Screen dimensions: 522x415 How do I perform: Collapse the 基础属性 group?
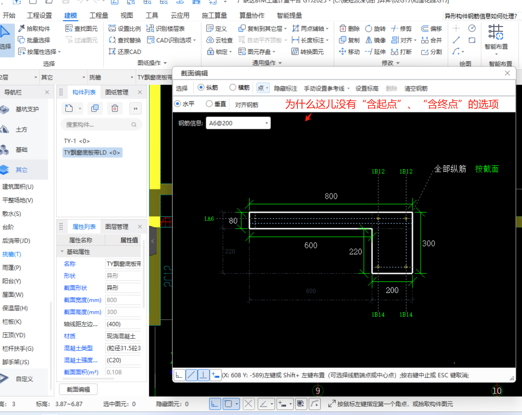point(62,252)
